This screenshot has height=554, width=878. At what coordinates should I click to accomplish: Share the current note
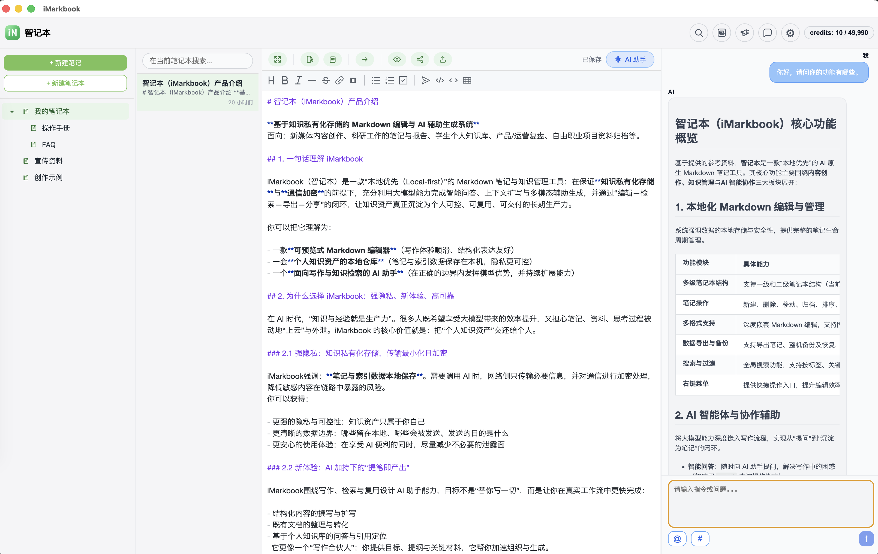click(x=420, y=59)
